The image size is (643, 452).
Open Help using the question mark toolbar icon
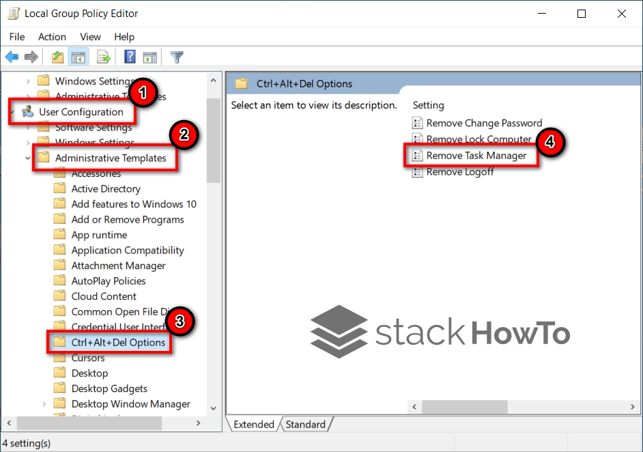click(x=131, y=57)
